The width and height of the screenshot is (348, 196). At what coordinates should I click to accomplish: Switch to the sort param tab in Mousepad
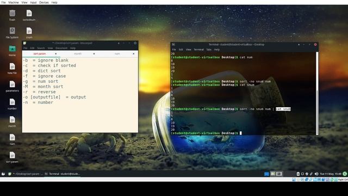point(40,54)
